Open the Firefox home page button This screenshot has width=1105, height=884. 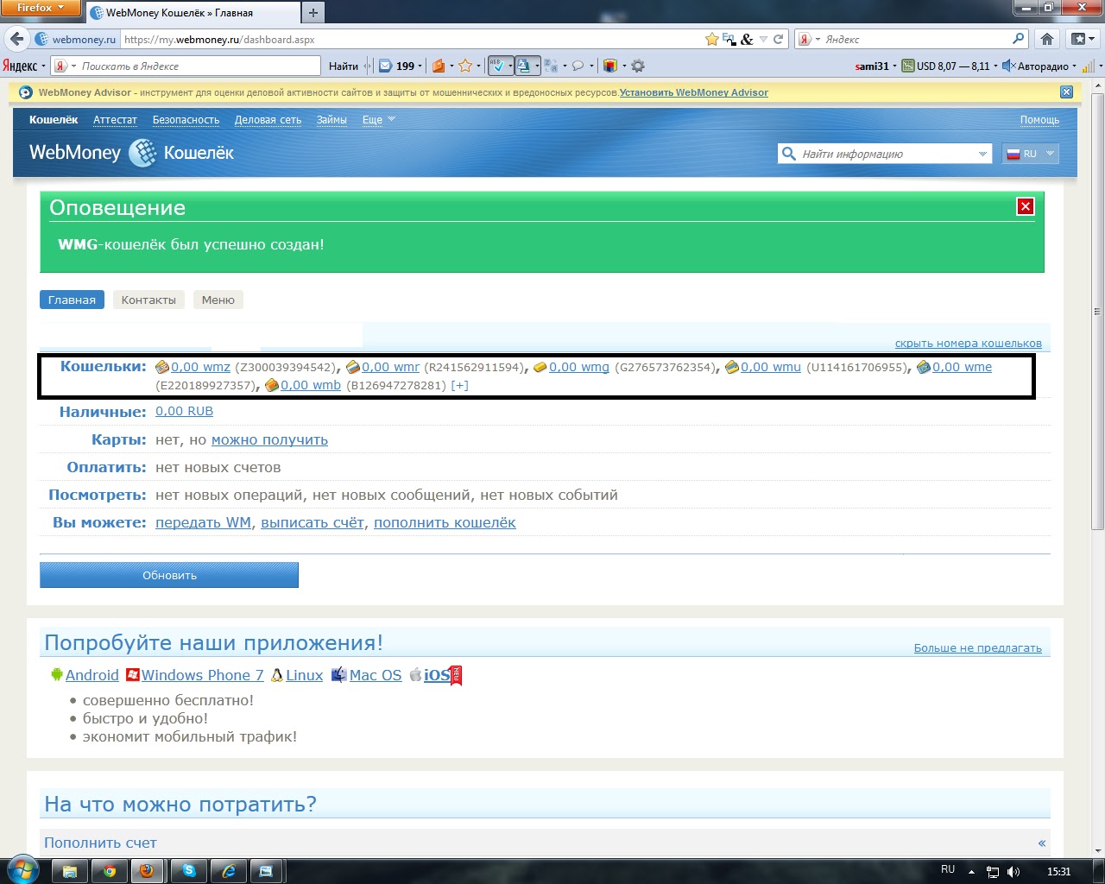coord(1046,39)
